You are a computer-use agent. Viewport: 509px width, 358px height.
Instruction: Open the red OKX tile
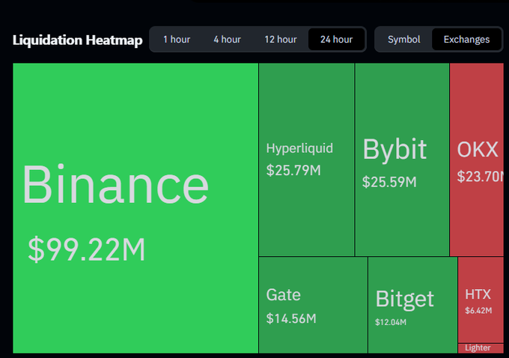tap(477, 160)
